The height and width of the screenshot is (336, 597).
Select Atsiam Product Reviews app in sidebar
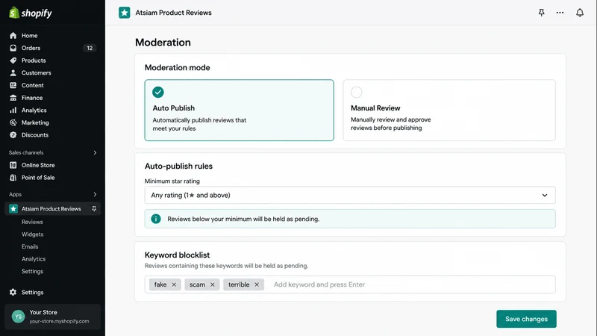pos(52,209)
